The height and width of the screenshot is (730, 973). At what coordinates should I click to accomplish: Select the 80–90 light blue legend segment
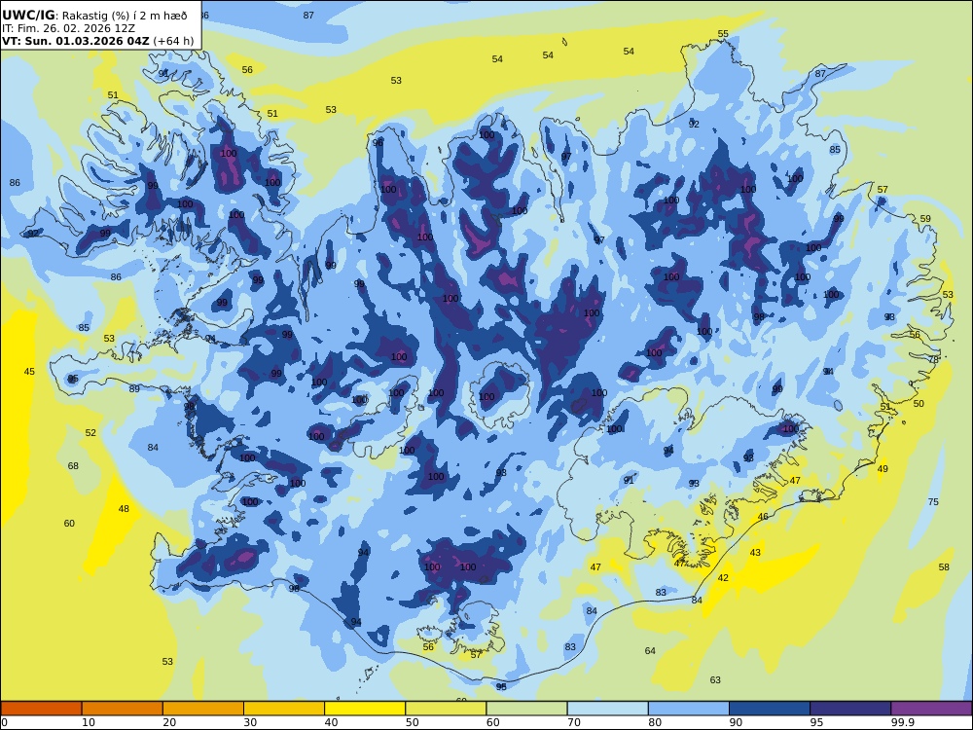click(x=689, y=709)
